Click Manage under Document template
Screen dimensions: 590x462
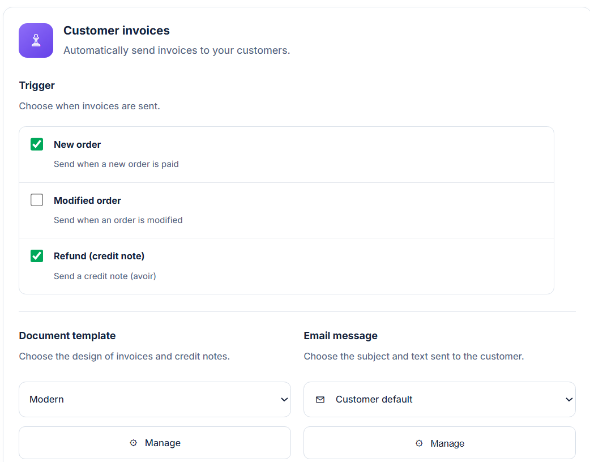[155, 443]
